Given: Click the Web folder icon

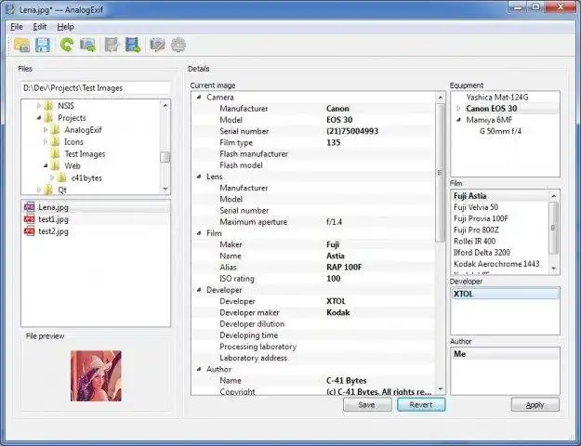Looking at the screenshot, I should pos(55,165).
